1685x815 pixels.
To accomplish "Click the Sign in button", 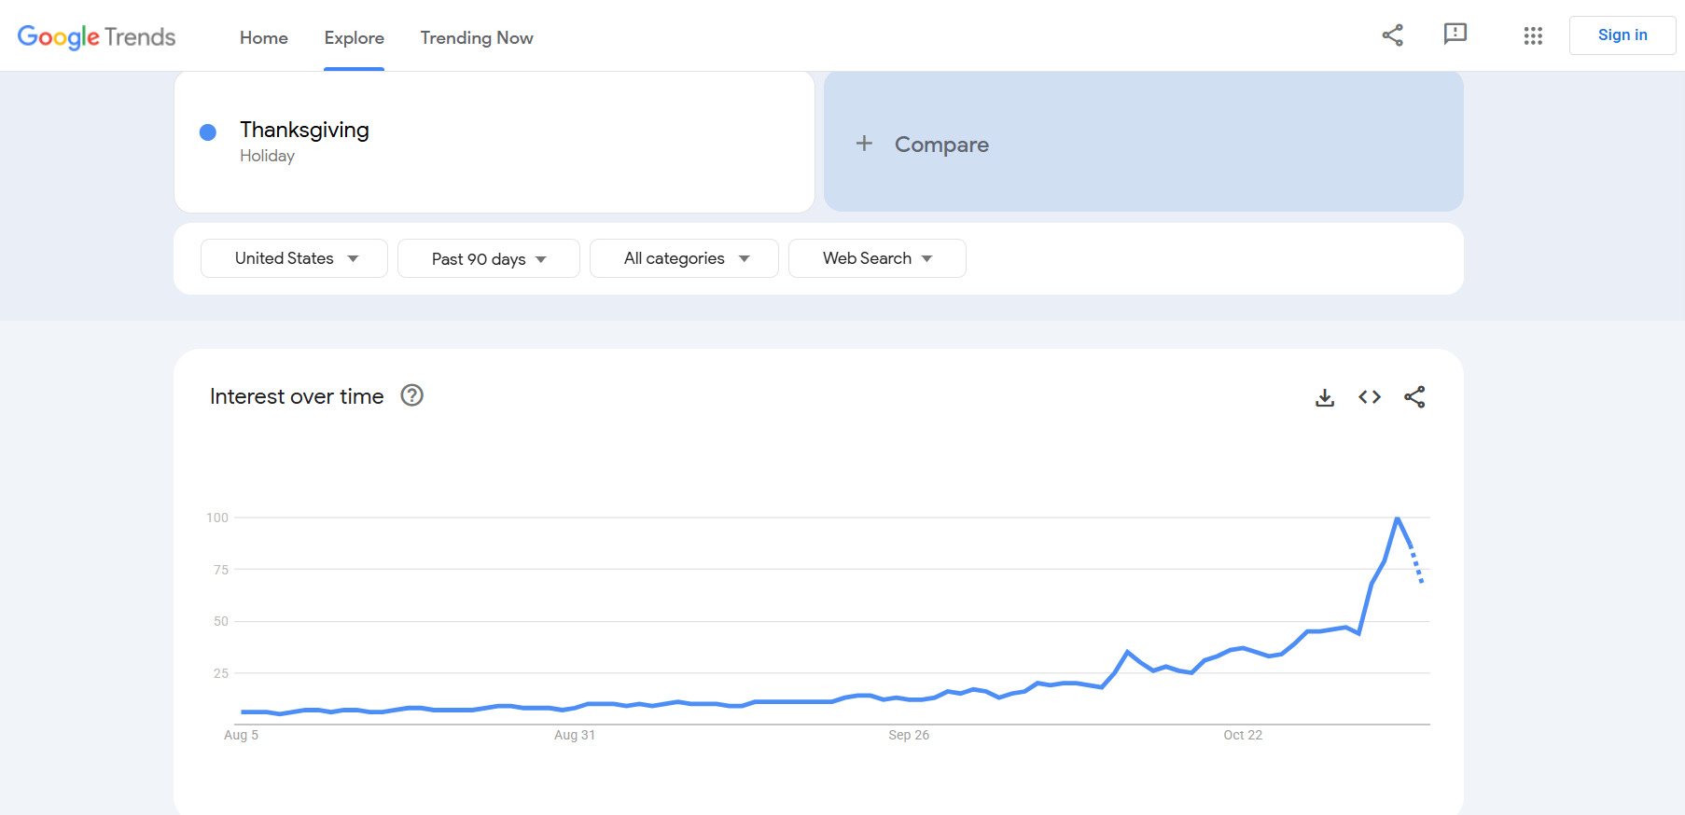I will (1622, 35).
